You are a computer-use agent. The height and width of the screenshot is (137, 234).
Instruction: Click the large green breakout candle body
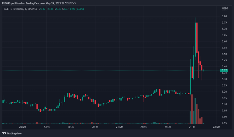point(190,78)
